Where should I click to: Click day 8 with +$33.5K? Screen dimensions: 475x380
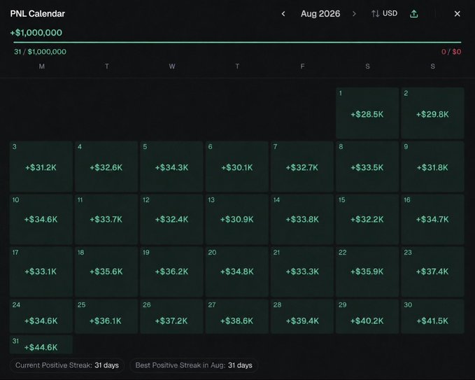click(367, 167)
